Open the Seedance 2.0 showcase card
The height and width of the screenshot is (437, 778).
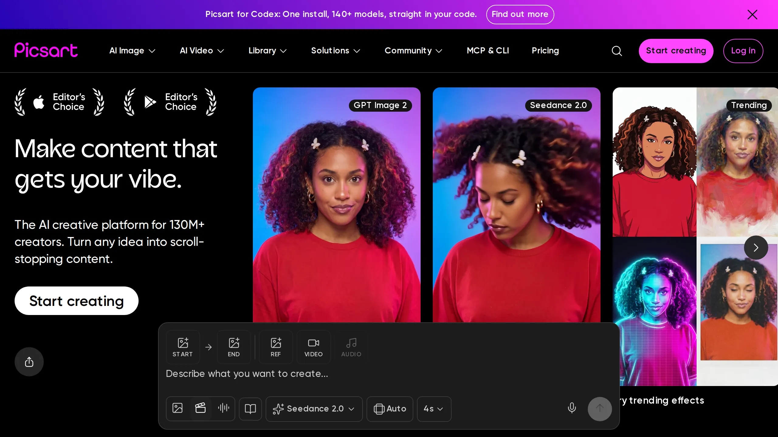pos(516,205)
